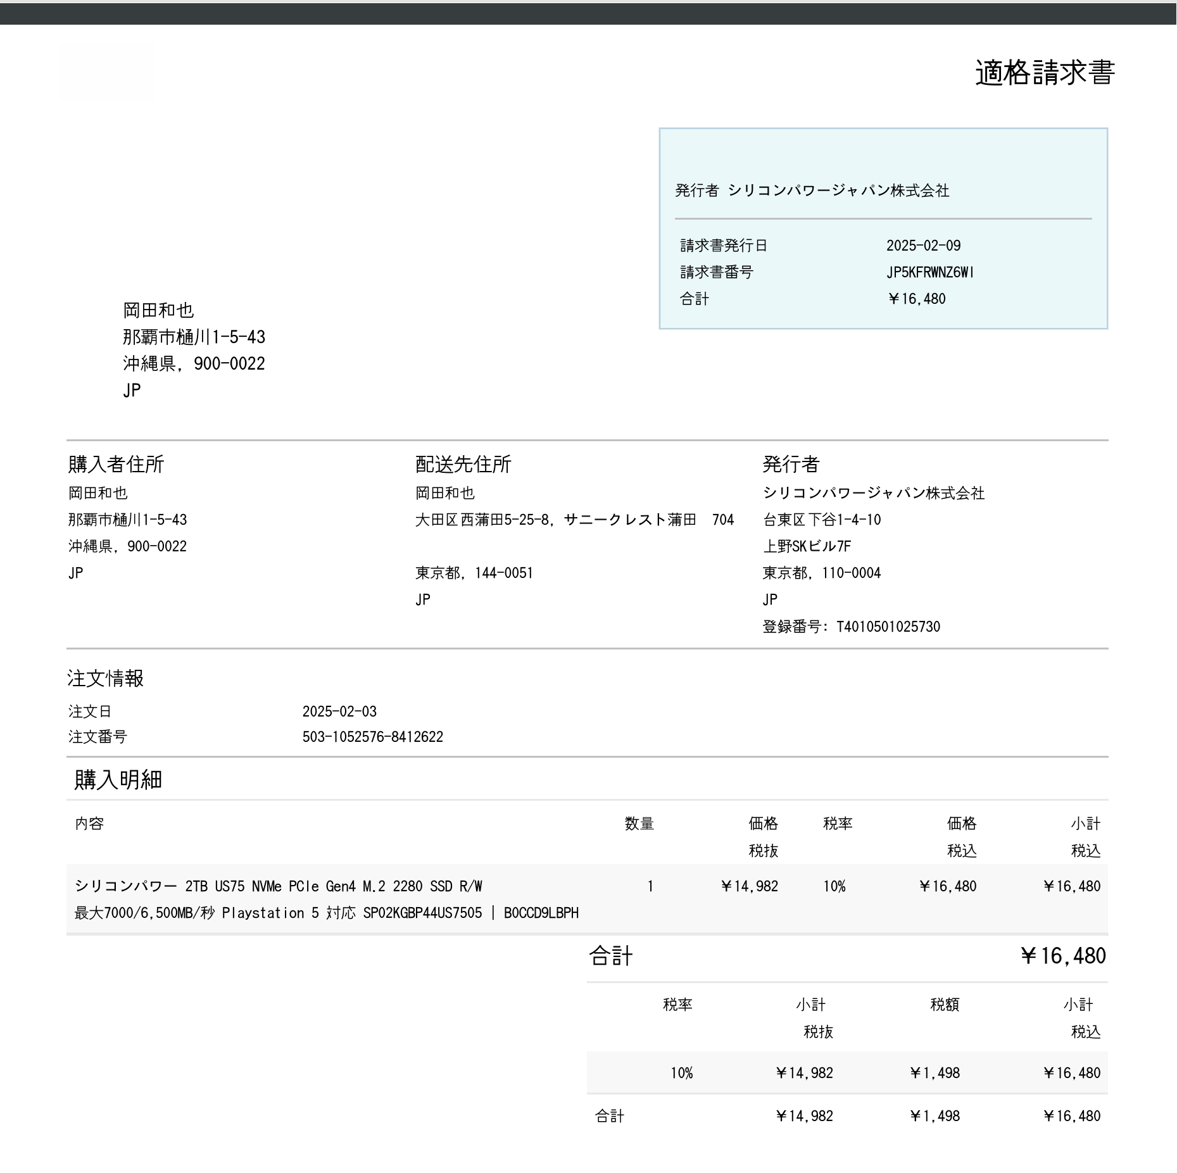Click the 注文情報 section heading
Screen dimensions: 1177x1173
click(x=105, y=679)
